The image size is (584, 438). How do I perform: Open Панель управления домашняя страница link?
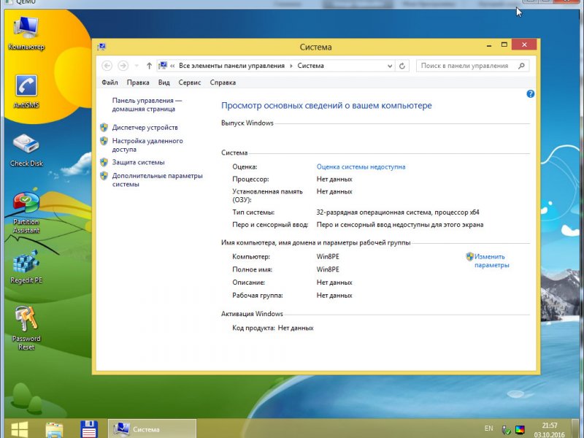coord(147,104)
